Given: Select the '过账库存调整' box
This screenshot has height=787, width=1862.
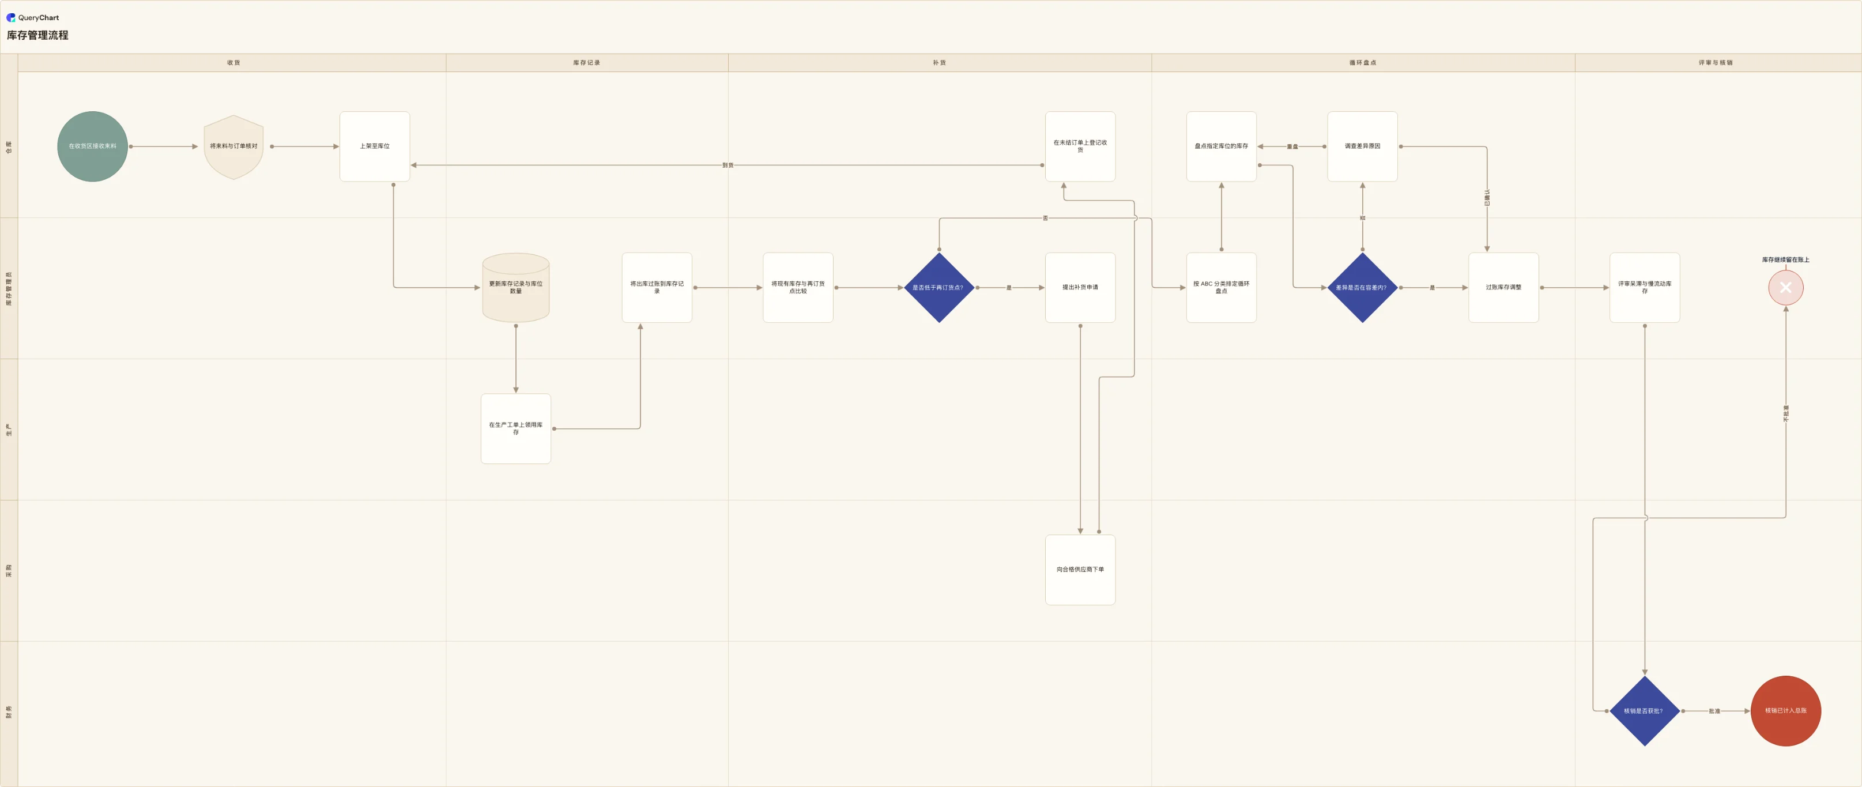Looking at the screenshot, I should click(1503, 288).
